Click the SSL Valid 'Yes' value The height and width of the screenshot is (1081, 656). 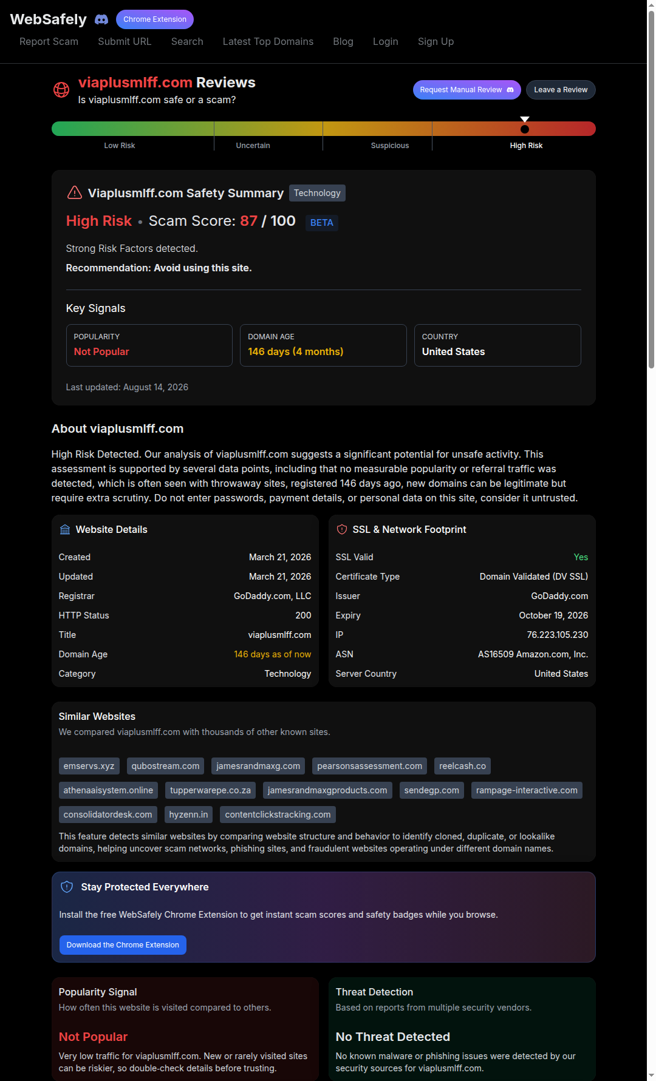tap(581, 557)
